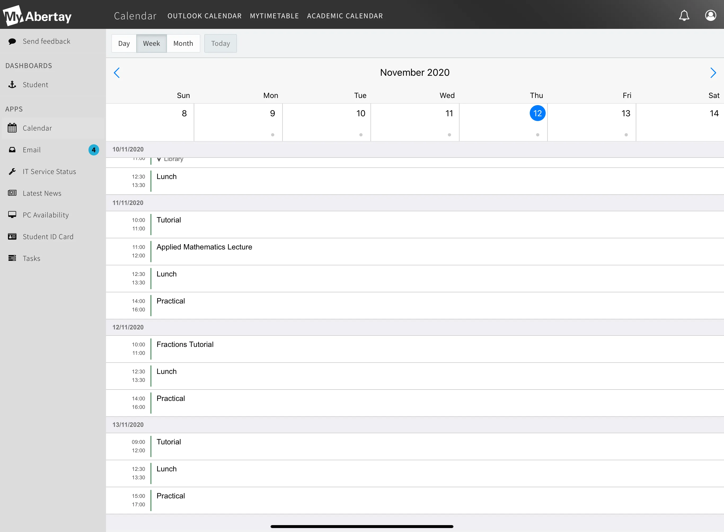Click the Student ID Card icon

click(x=12, y=236)
